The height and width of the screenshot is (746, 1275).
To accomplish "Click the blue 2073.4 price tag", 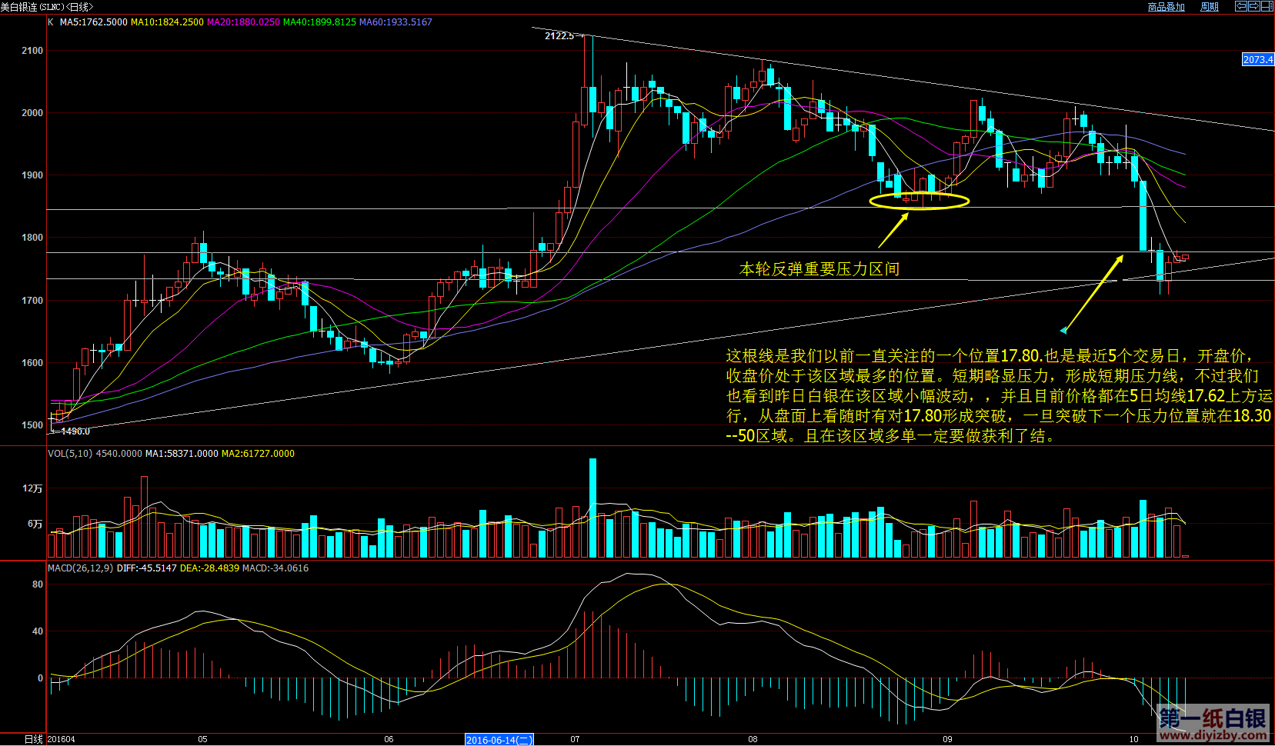I will 1257,60.
